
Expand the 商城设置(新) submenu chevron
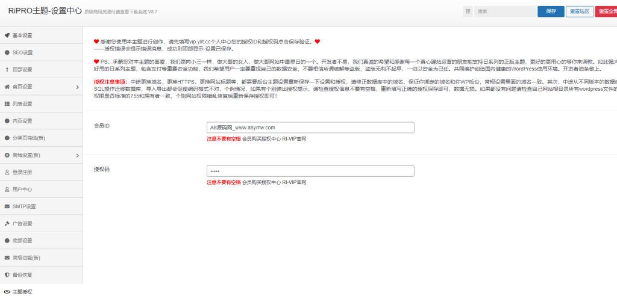click(x=78, y=155)
